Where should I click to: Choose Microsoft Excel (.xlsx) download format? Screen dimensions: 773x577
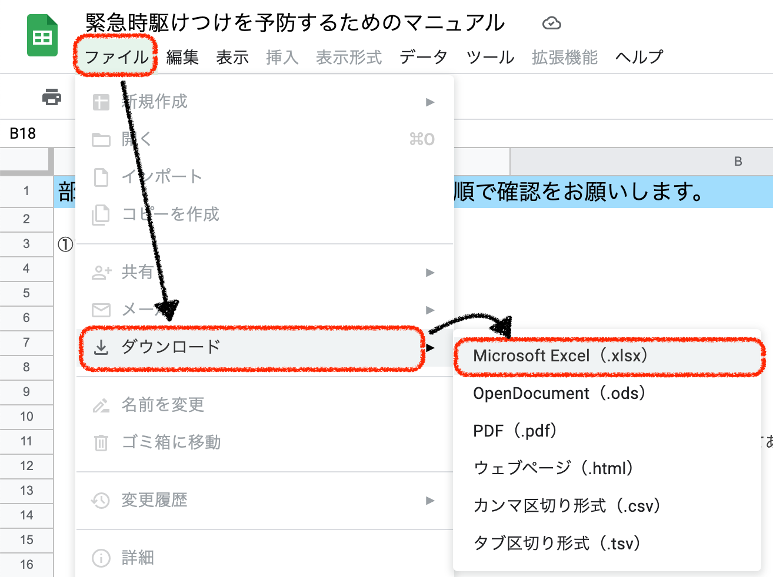coord(560,356)
